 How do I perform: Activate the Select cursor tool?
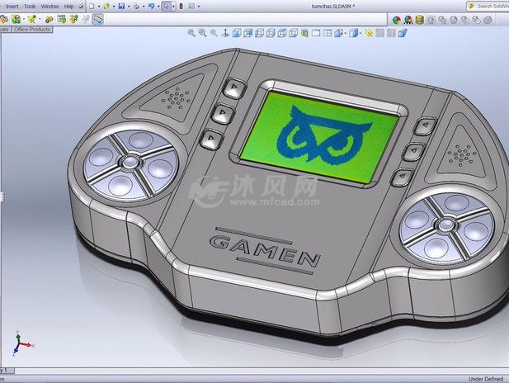pos(167,6)
